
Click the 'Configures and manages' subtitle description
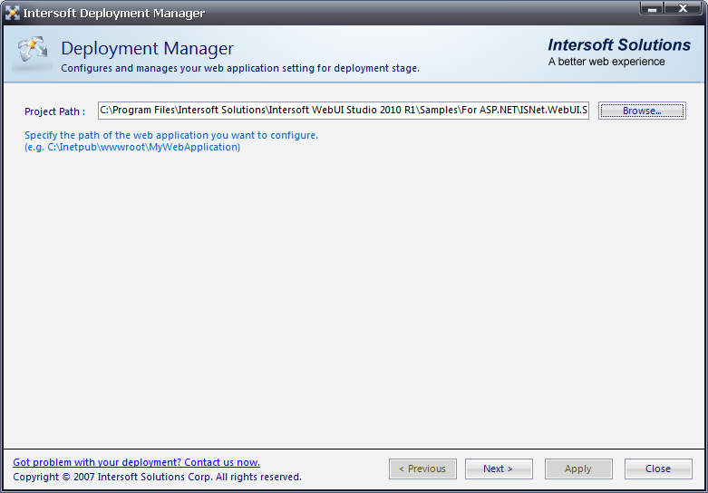[239, 68]
